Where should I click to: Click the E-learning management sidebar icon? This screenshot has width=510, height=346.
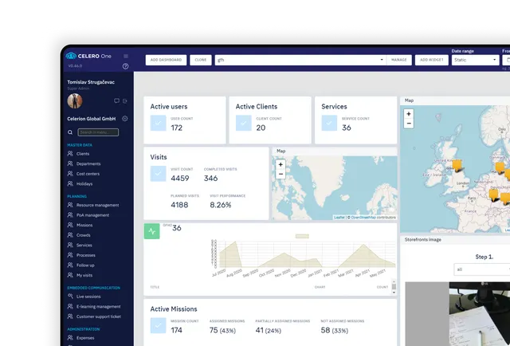point(70,306)
